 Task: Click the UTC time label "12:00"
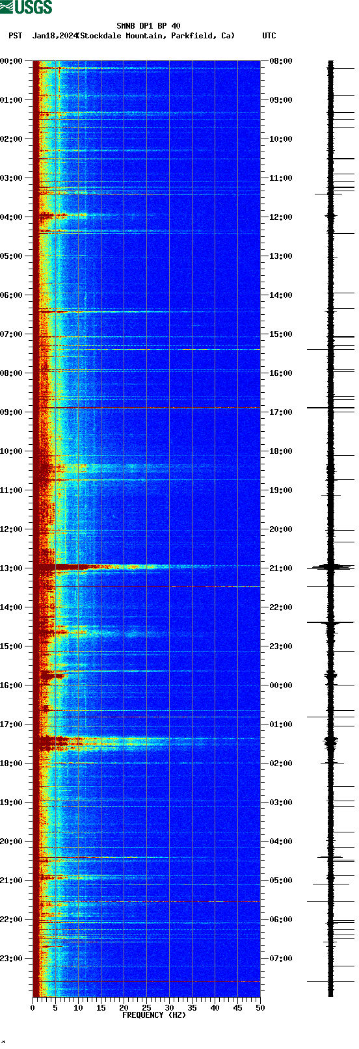(x=281, y=217)
